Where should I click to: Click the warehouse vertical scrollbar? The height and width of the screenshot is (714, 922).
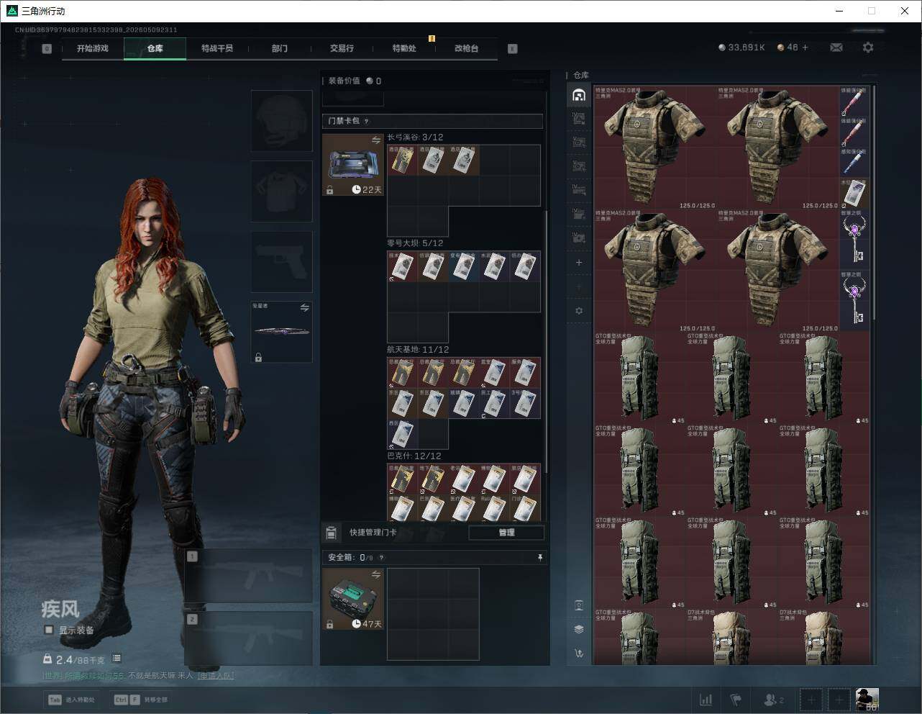[874, 203]
